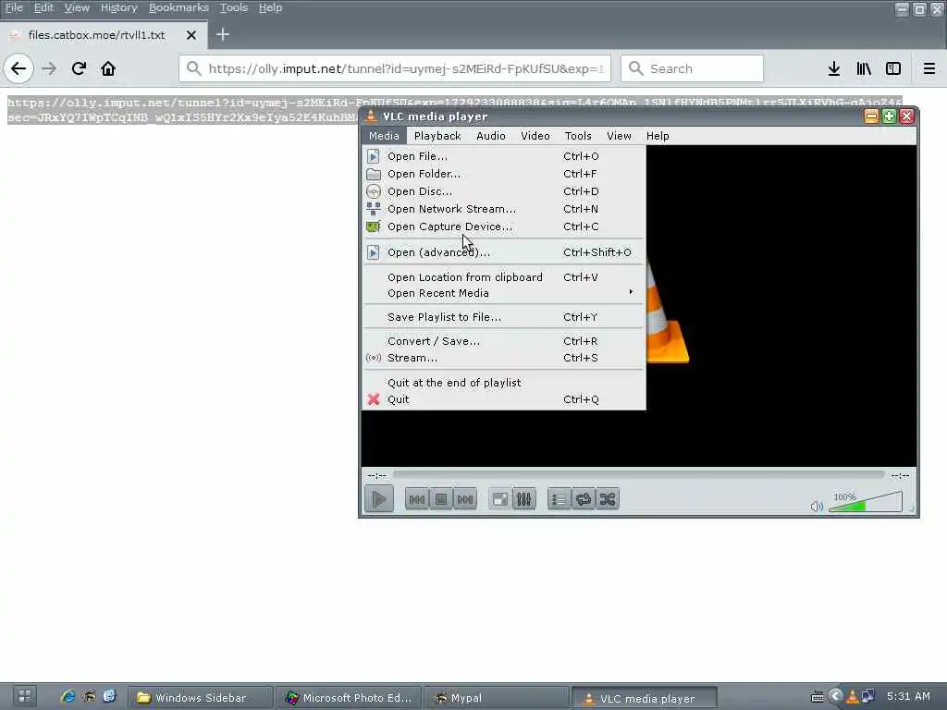
Task: Click the VLC play button
Action: point(379,499)
